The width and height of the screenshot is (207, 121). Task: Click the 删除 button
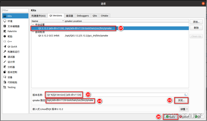click(196, 28)
